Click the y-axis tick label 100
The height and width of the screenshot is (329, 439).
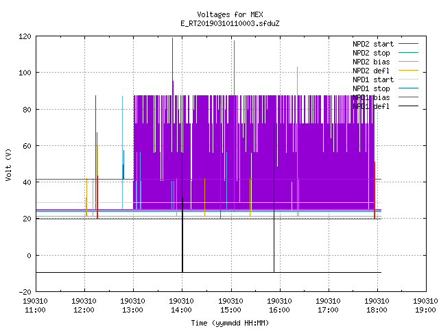point(25,73)
